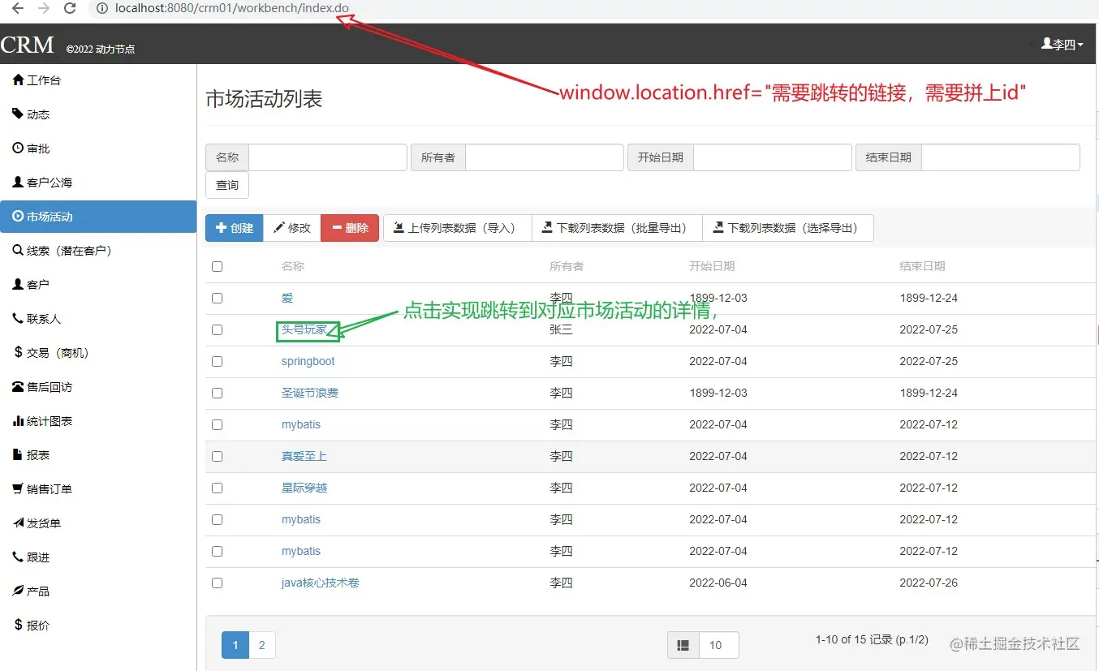
Task: Click pagination page 1 button
Action: click(235, 645)
